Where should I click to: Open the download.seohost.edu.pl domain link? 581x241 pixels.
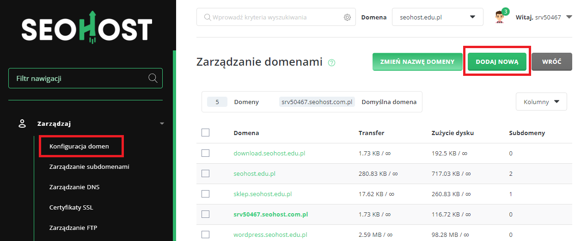(269, 153)
